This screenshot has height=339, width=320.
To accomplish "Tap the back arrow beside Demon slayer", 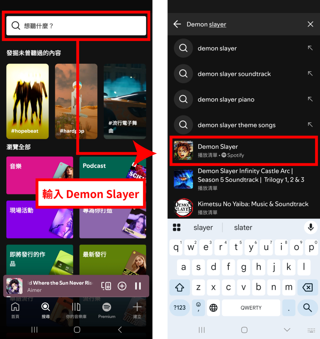I will (x=177, y=24).
